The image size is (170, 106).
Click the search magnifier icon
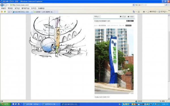166,5
